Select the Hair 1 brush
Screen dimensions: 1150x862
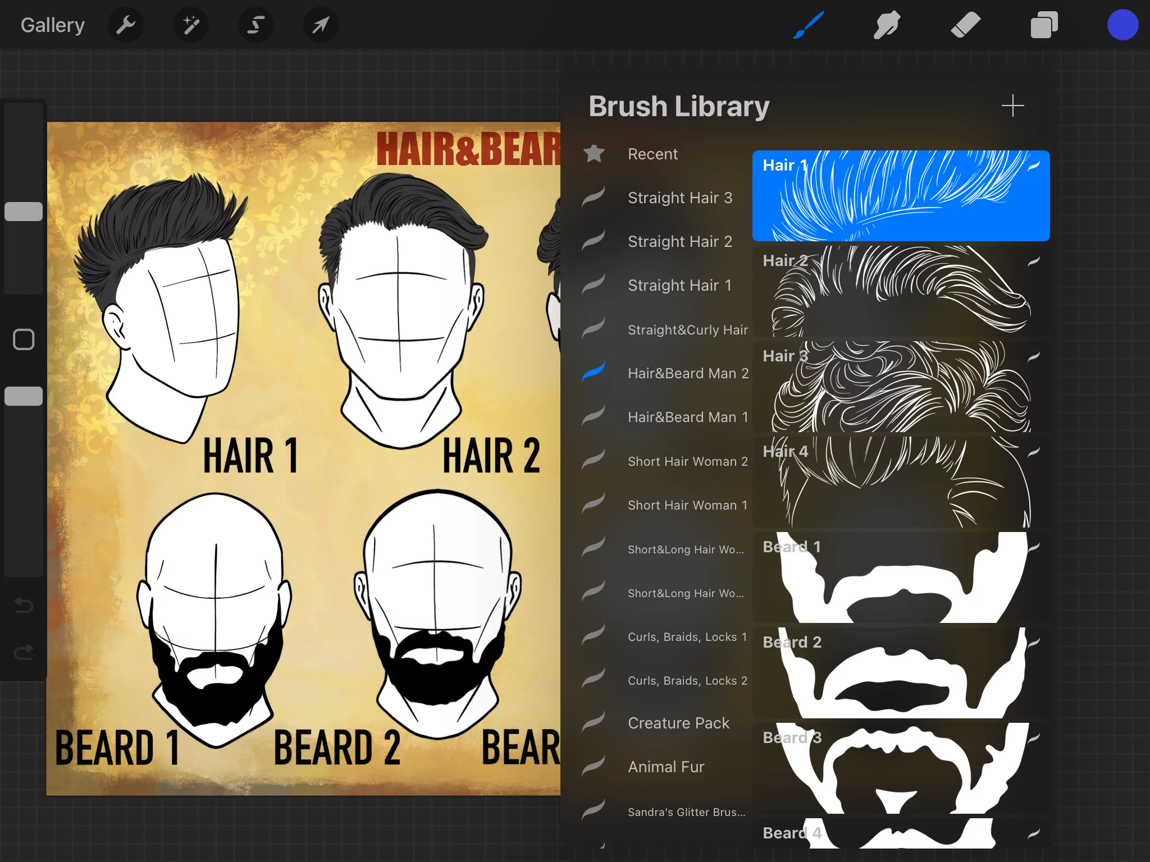point(901,196)
